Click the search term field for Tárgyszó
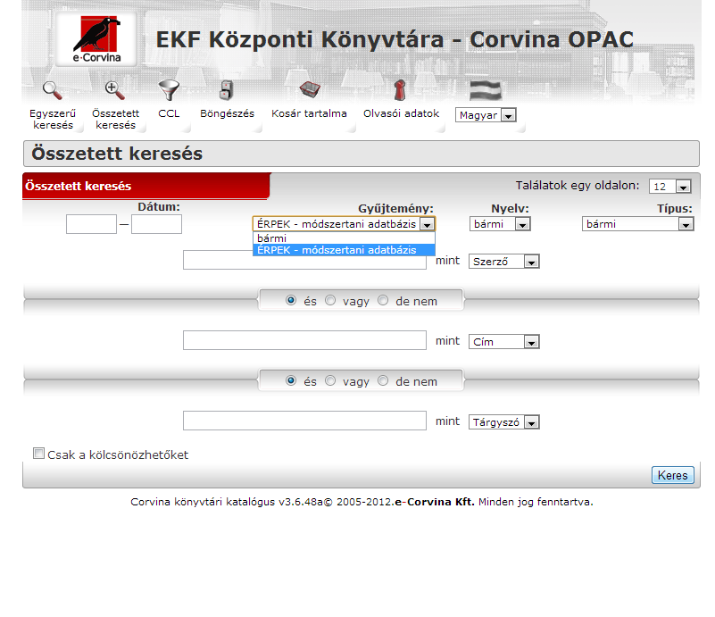715x617 pixels. click(x=304, y=421)
